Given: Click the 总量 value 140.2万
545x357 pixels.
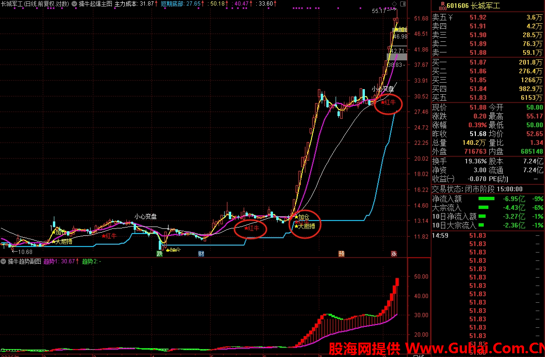Looking at the screenshot, I should click(x=474, y=143).
